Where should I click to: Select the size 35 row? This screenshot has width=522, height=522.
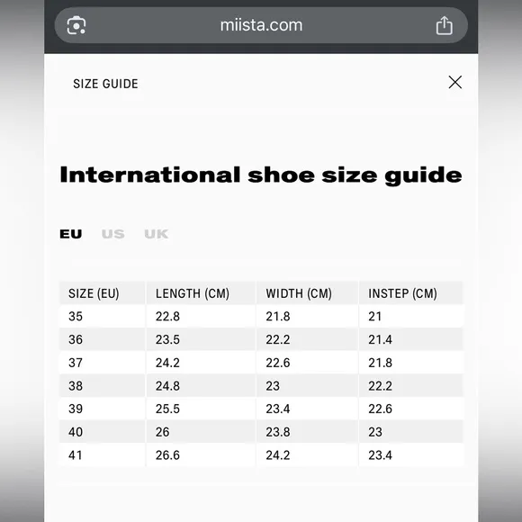coord(261,316)
